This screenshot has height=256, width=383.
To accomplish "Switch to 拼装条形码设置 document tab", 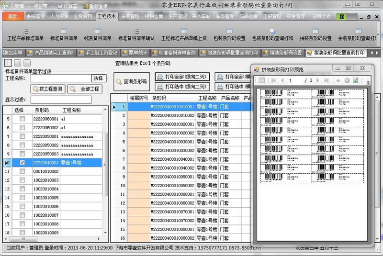I will pyautogui.click(x=282, y=53).
